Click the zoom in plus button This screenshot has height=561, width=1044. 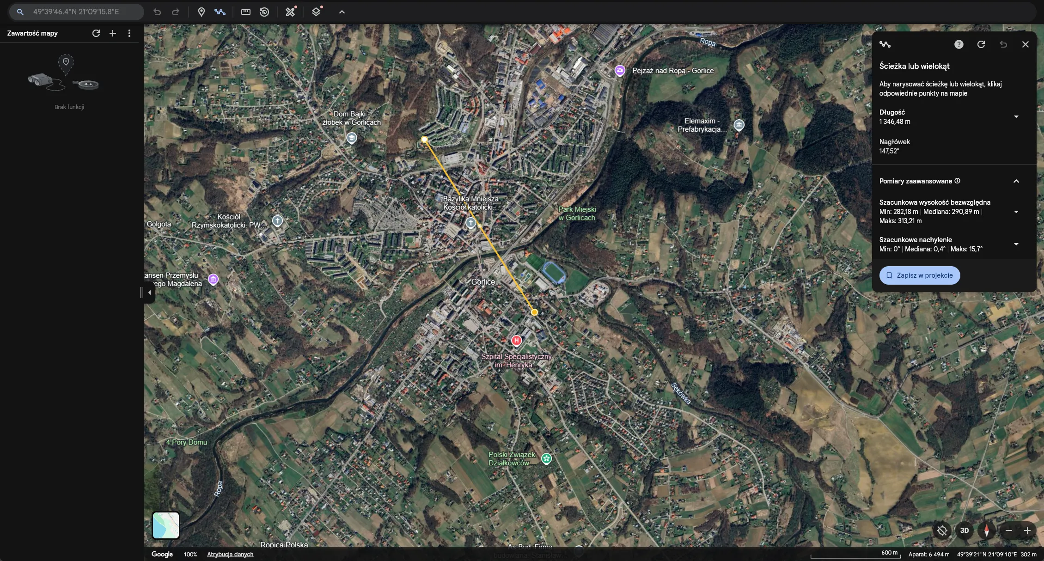tap(1027, 531)
